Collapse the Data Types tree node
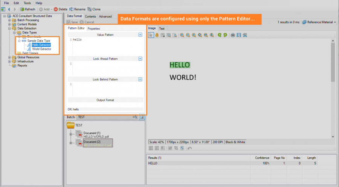Image resolution: width=339 pixels, height=187 pixels. tap(14, 33)
